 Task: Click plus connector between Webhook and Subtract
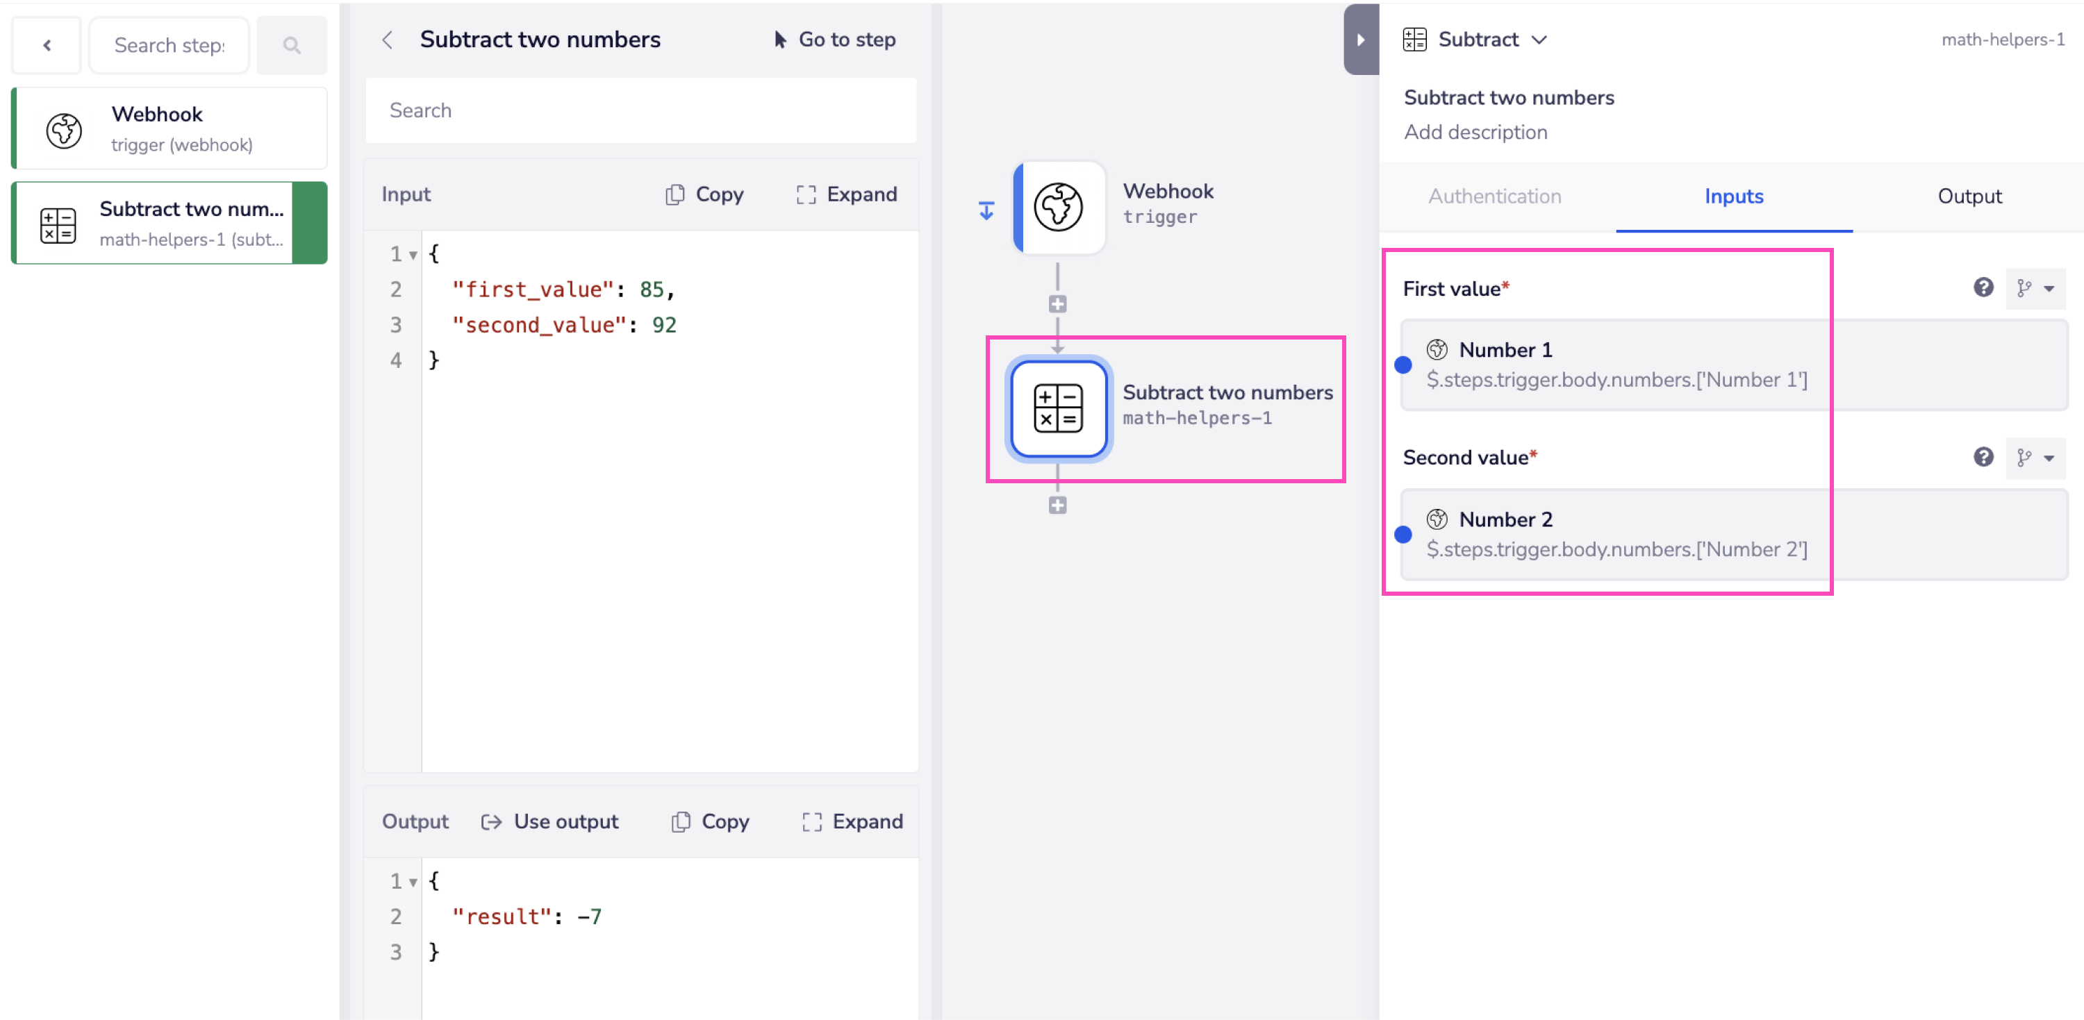pyautogui.click(x=1057, y=305)
